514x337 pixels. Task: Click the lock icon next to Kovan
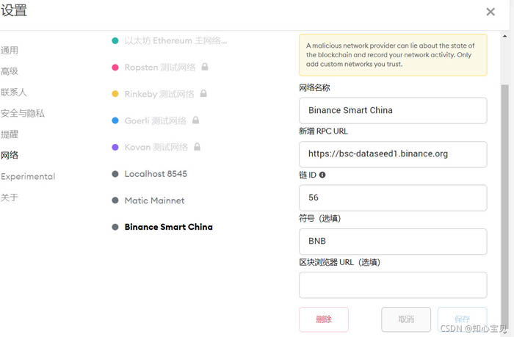pyautogui.click(x=197, y=146)
